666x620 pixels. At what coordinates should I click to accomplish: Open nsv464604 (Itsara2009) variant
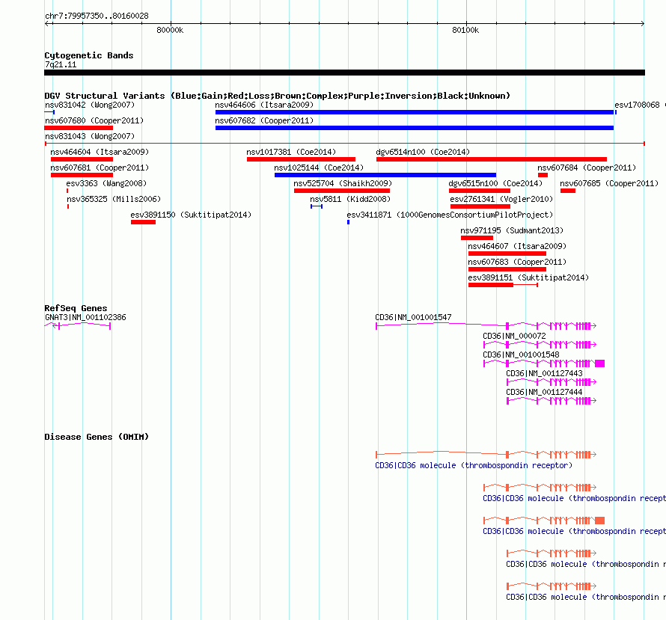click(100, 152)
